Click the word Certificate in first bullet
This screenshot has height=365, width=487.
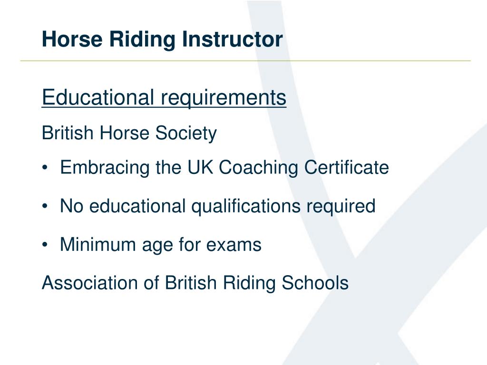coord(346,167)
